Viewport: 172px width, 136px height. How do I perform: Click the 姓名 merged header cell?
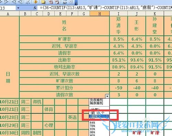(x=64, y=26)
